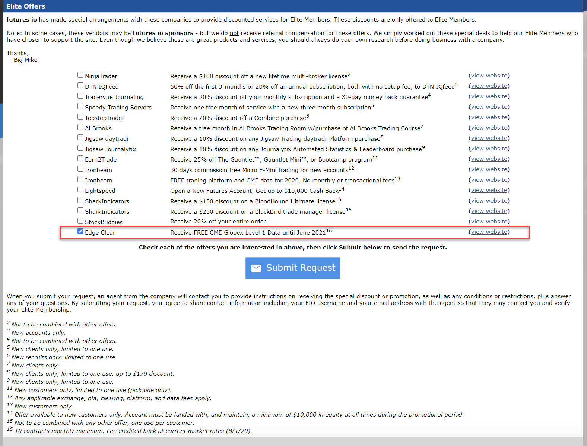The height and width of the screenshot is (446, 587).
Task: Follow view website link for Speedy Trading Servers
Action: pos(489,107)
